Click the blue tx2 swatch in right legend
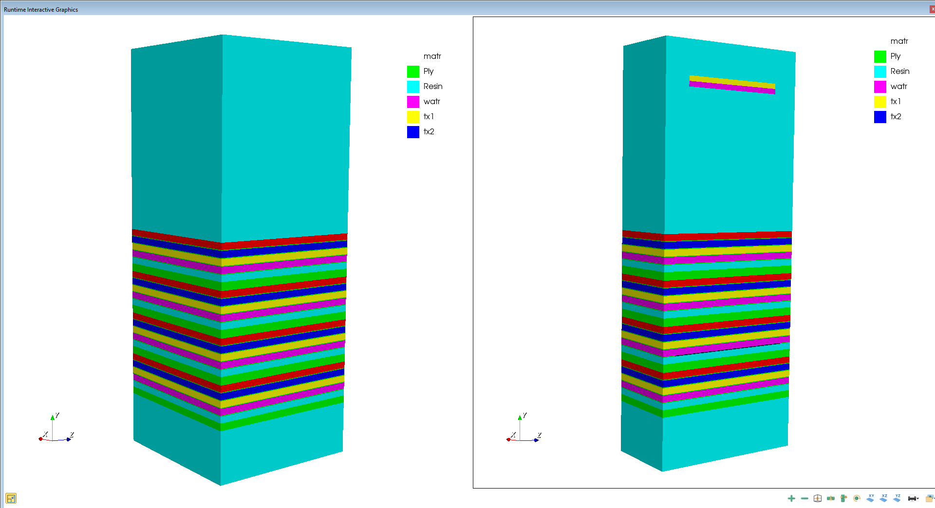 pyautogui.click(x=880, y=117)
